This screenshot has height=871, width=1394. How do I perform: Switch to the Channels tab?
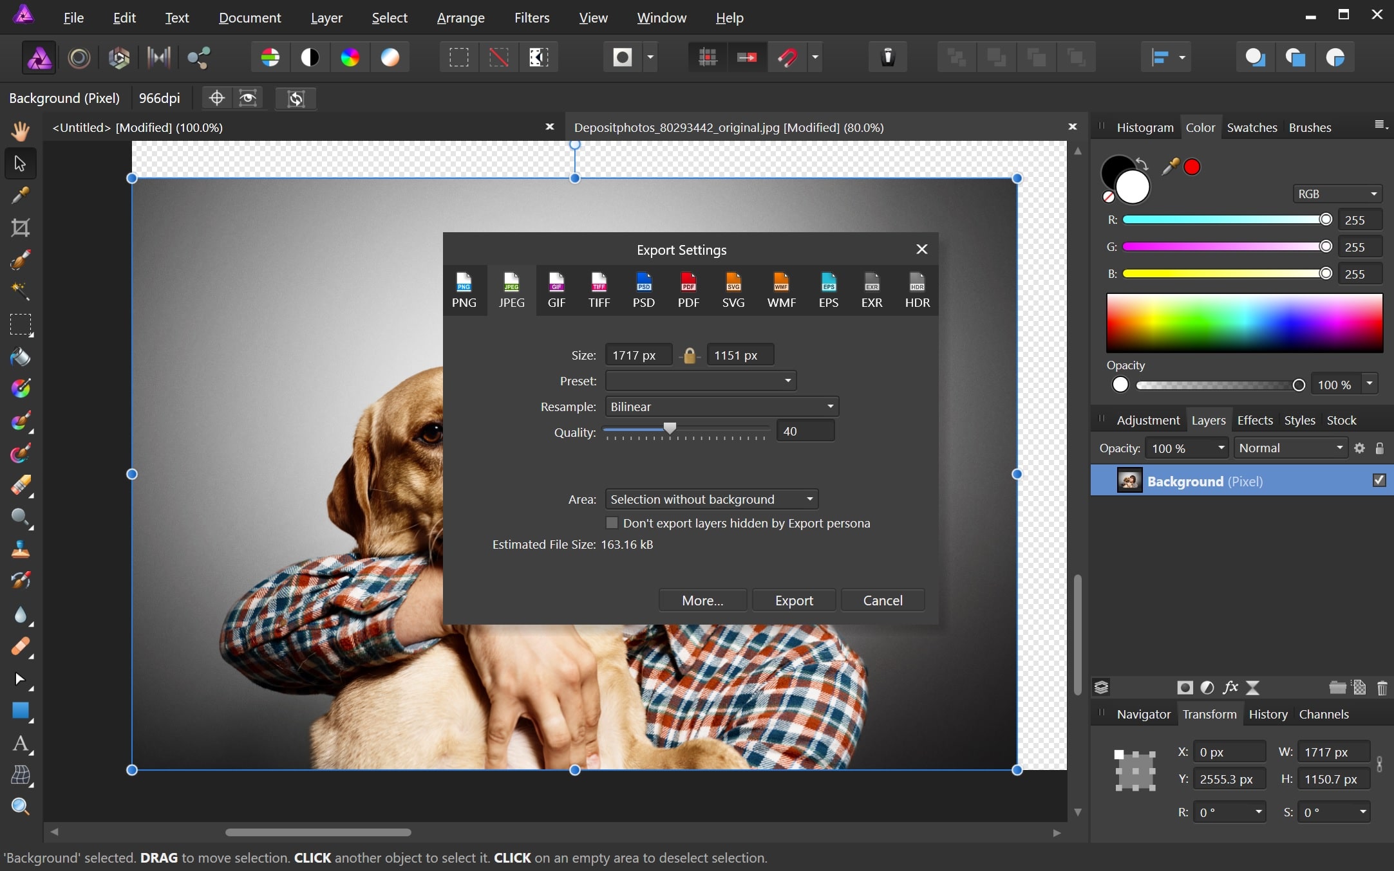(1324, 713)
